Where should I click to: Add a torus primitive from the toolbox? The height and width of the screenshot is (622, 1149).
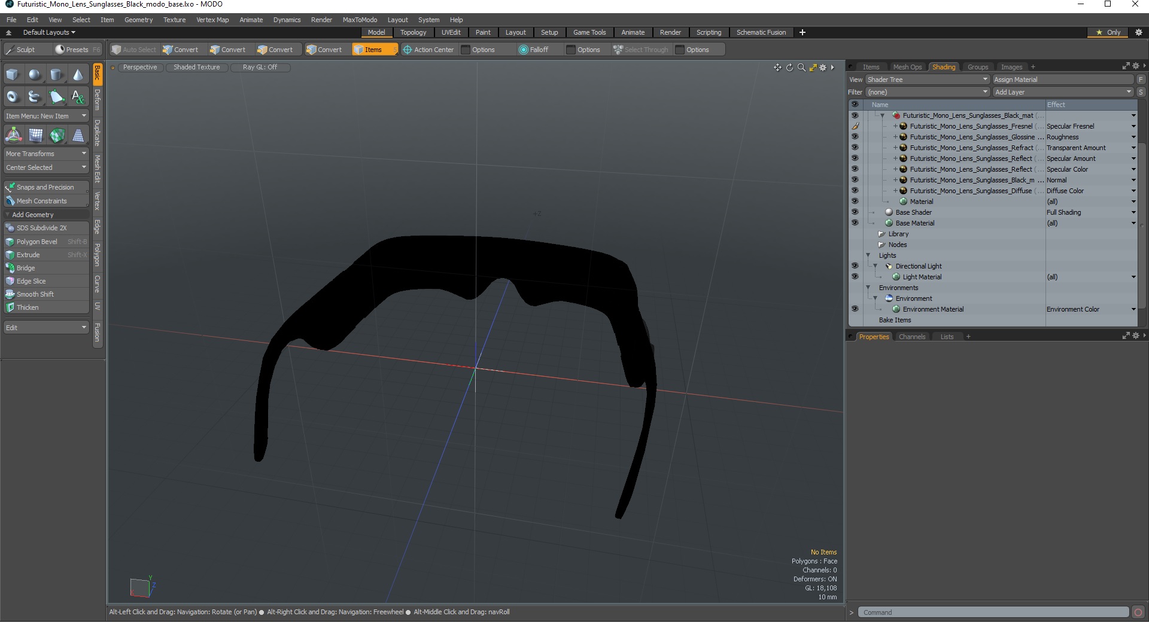[13, 96]
